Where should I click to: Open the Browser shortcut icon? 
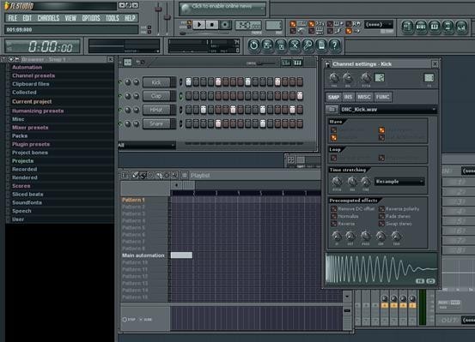point(448,27)
